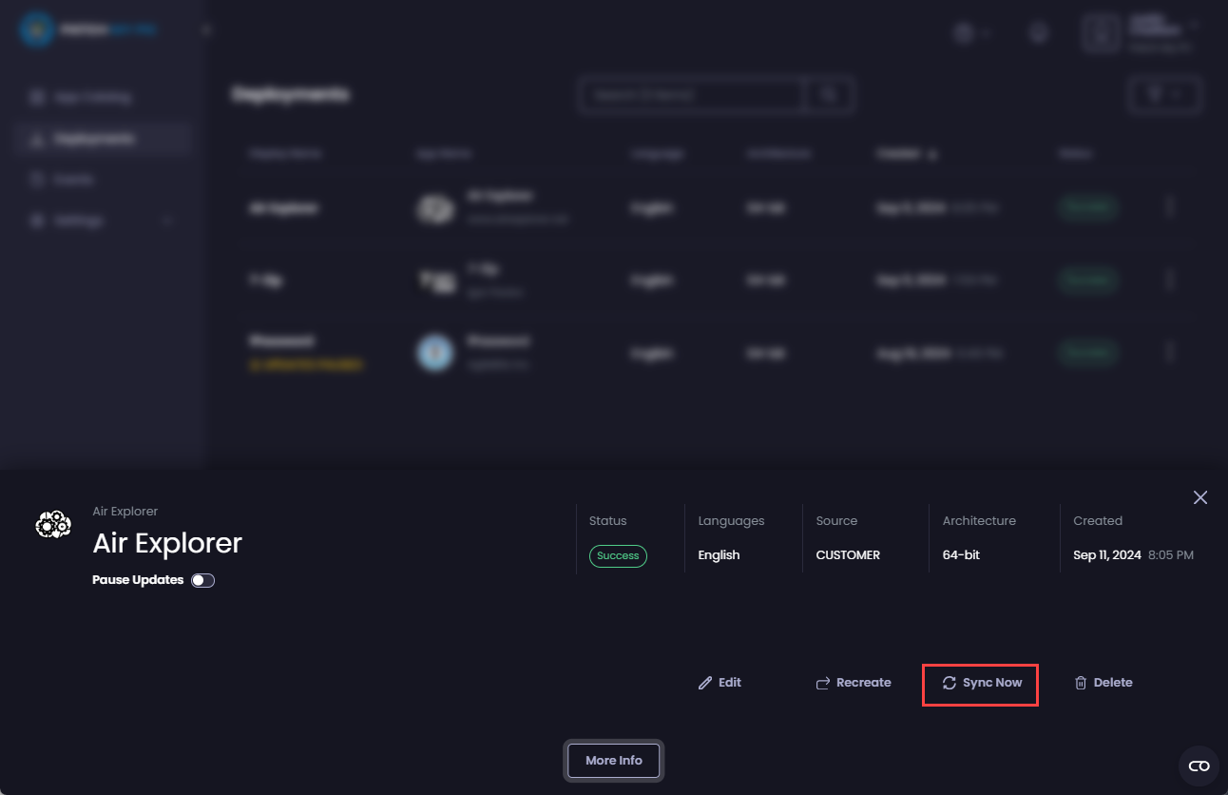Toggle the Pause Updates switch
Screen dimensions: 1228x795
(x=202, y=579)
